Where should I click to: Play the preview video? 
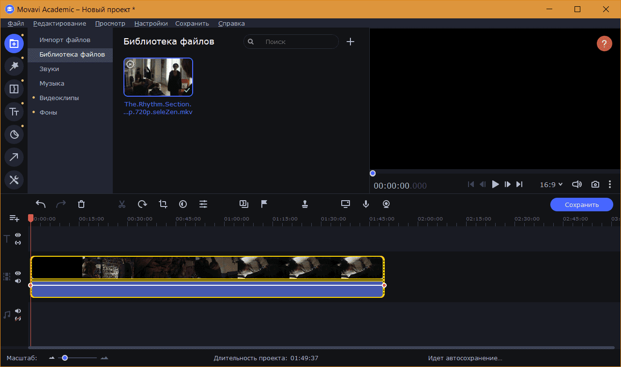pos(495,184)
